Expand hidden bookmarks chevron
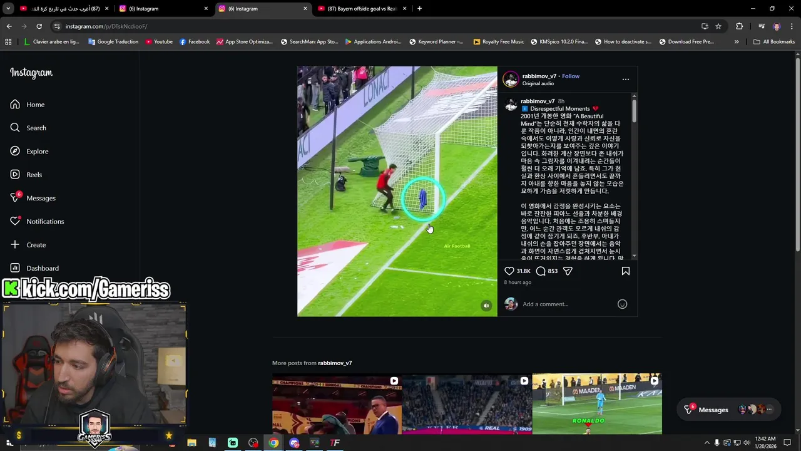This screenshot has height=451, width=801. click(737, 42)
